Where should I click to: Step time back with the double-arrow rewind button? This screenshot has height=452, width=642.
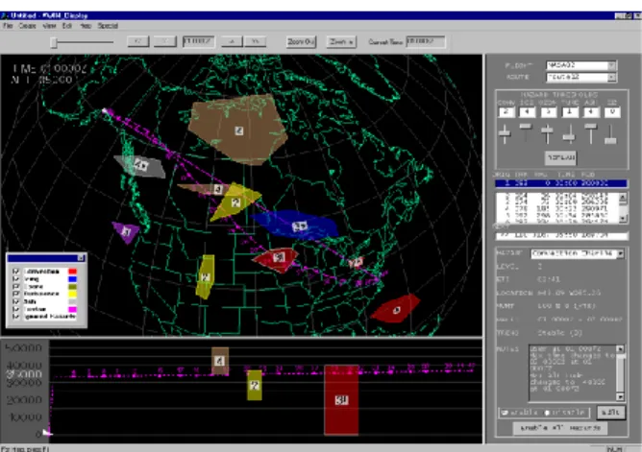coord(138,41)
